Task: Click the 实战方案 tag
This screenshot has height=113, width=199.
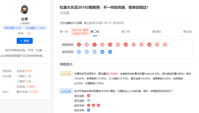Action: [66, 91]
